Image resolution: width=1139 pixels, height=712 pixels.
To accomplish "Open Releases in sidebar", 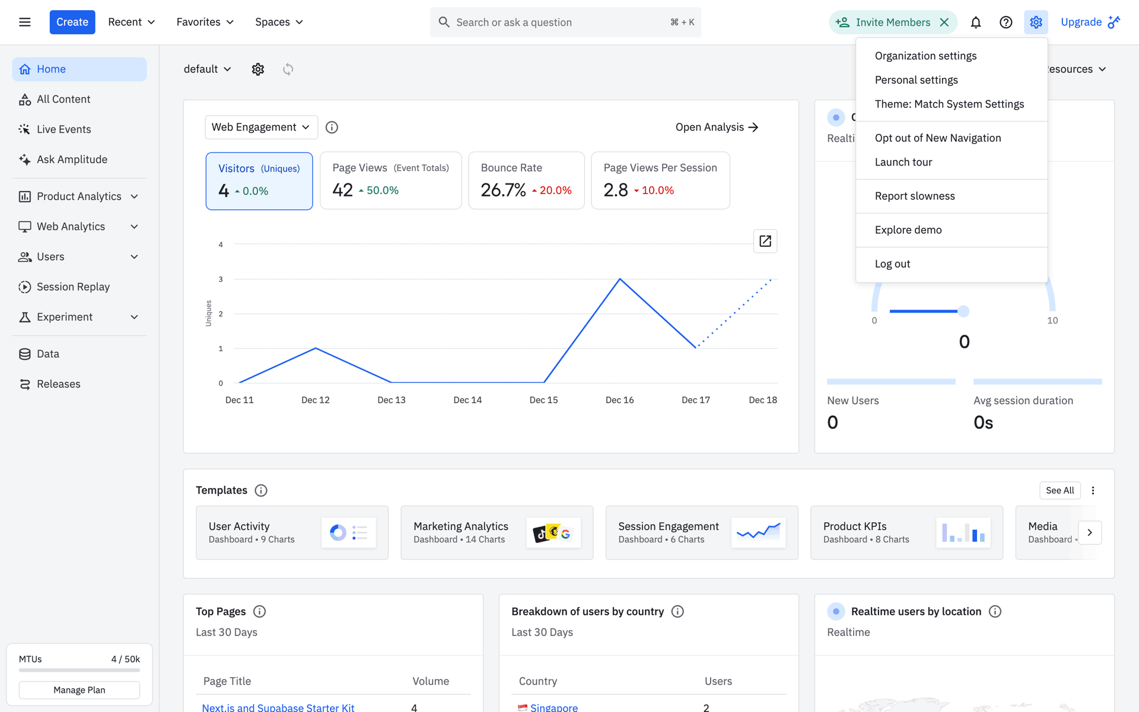I will click(79, 384).
